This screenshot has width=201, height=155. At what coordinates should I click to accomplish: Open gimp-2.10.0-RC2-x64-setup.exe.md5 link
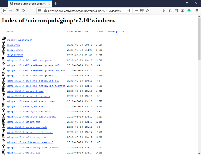tap(33, 81)
